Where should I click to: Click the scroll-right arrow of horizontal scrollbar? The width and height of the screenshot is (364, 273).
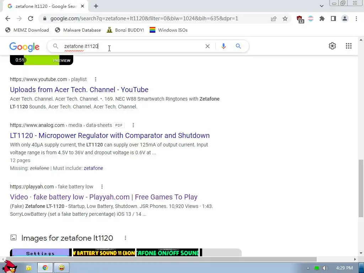click(x=355, y=259)
